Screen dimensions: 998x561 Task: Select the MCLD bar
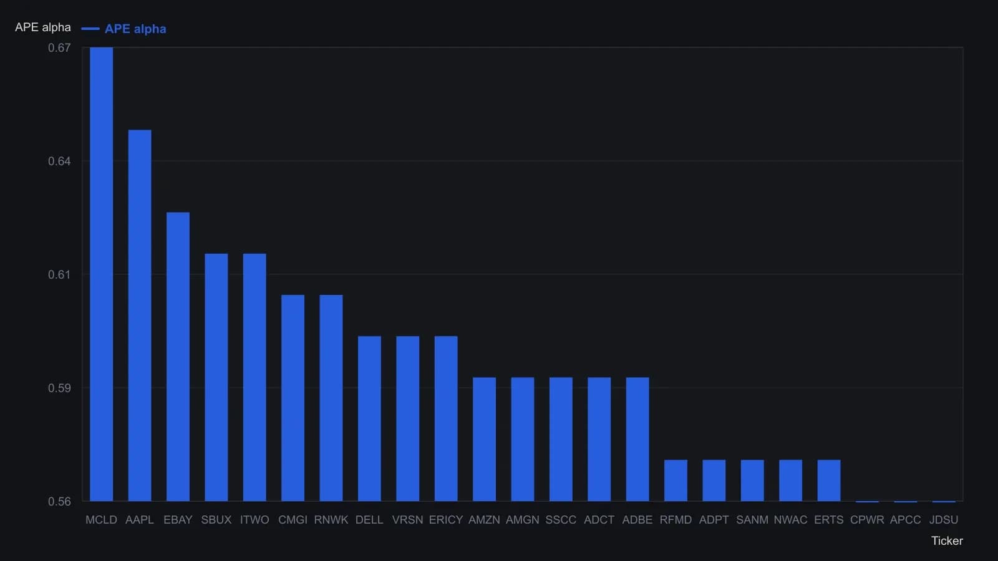click(101, 274)
